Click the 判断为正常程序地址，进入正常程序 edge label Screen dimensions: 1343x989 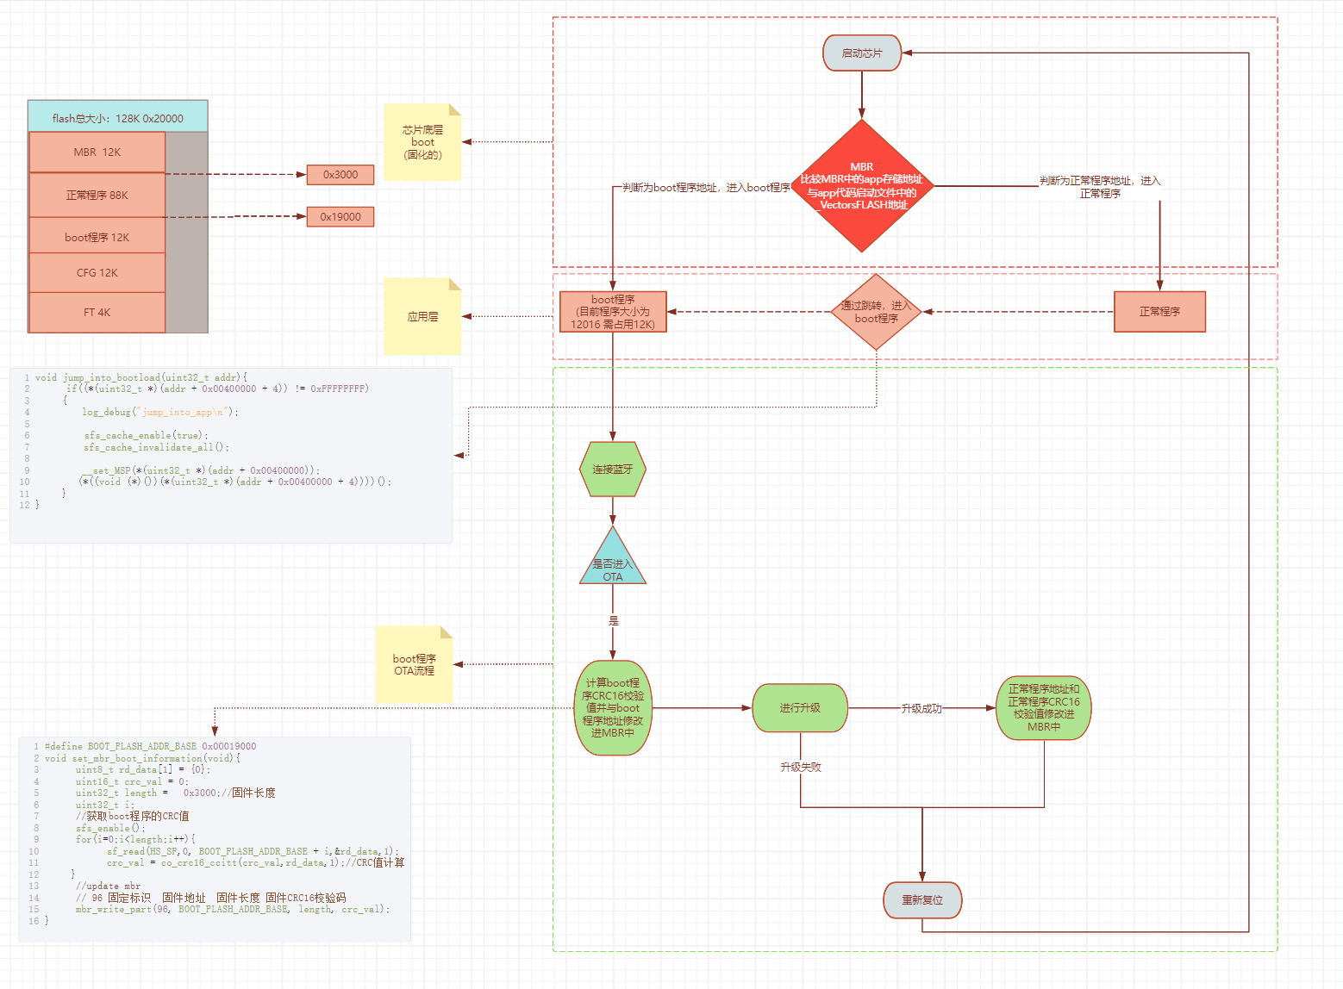(x=1100, y=187)
